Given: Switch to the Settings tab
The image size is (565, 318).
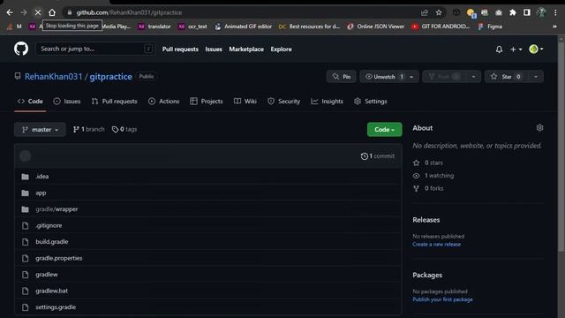Looking at the screenshot, I should coord(371,102).
